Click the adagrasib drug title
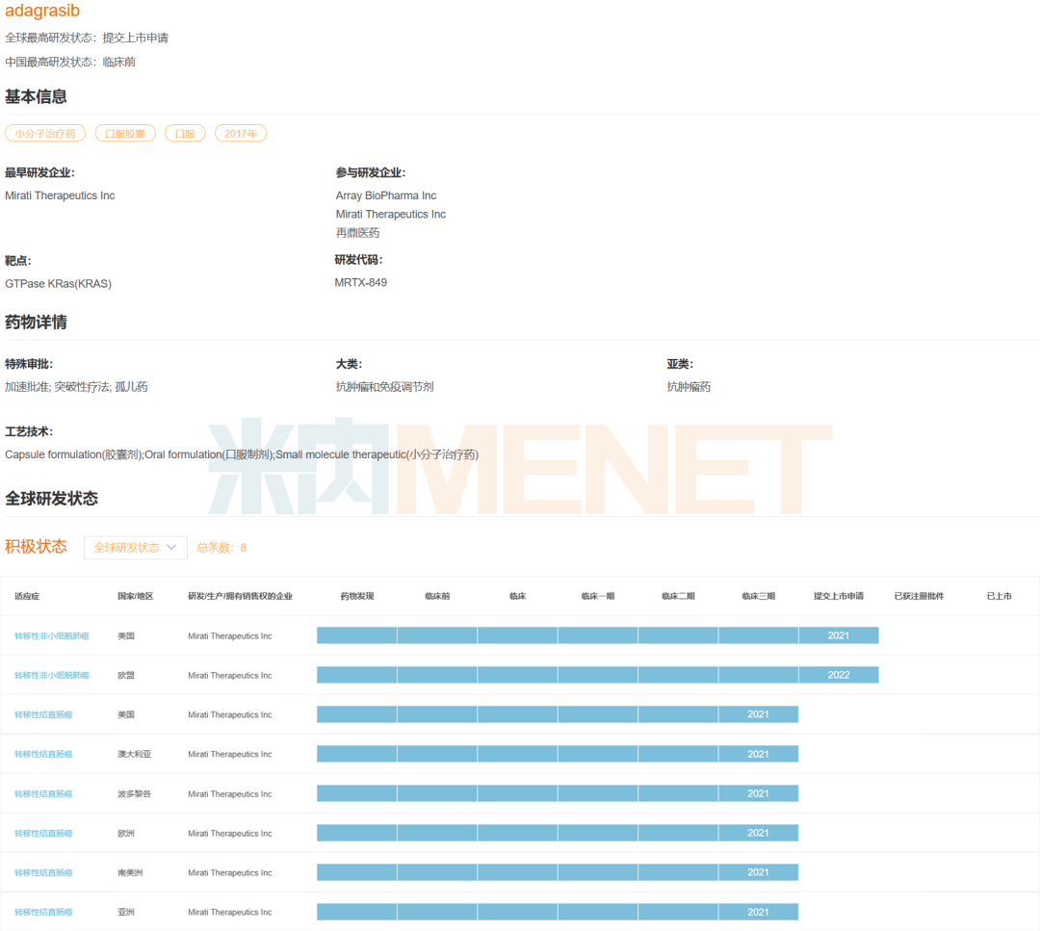Viewport: 1040px width, 931px height. [42, 12]
